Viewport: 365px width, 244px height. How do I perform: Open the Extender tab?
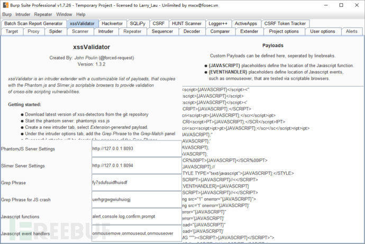(x=249, y=31)
